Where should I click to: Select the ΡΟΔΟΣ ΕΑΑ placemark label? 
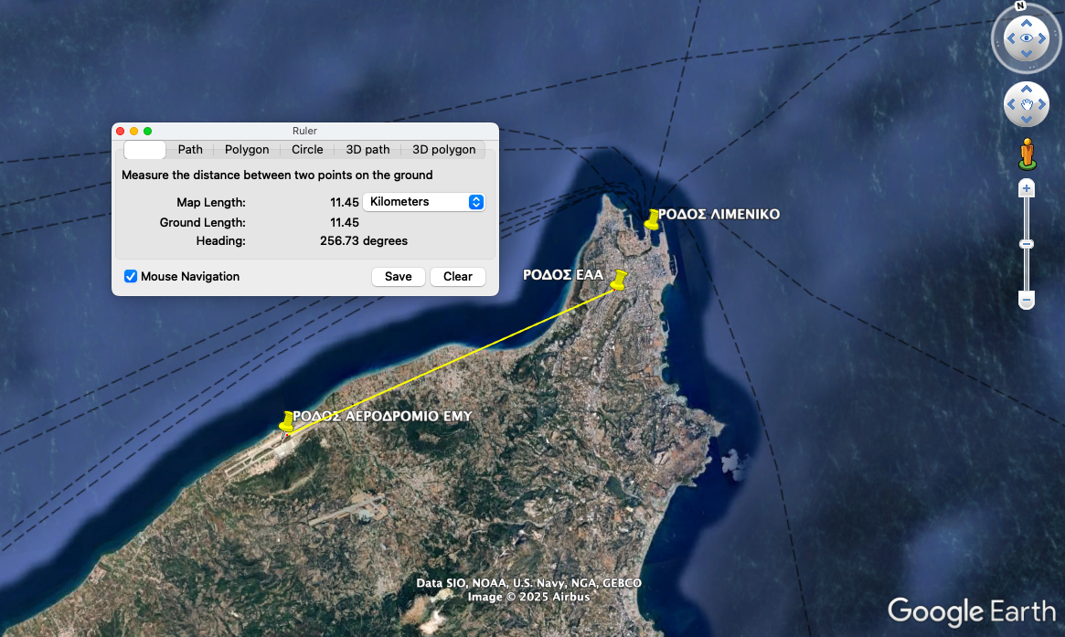click(x=563, y=275)
